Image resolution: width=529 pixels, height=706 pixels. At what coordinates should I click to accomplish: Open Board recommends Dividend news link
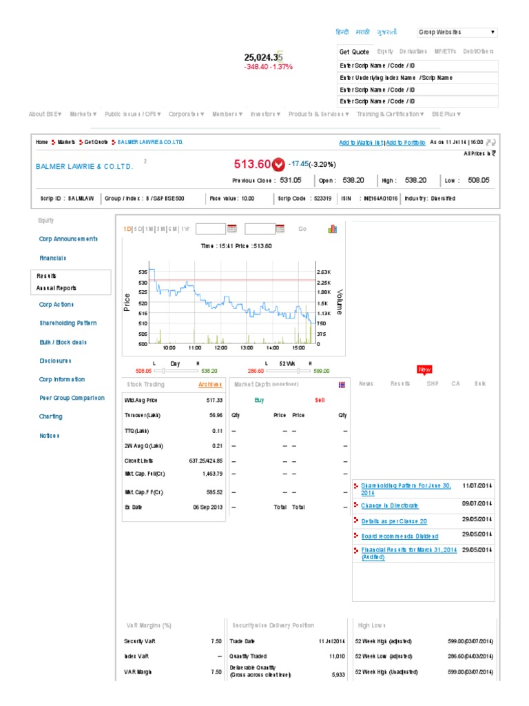[400, 536]
